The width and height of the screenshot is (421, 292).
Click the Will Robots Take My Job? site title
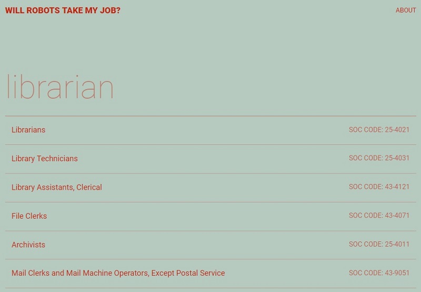pyautogui.click(x=63, y=11)
